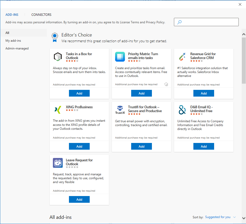Click the star rating for Tasks in a Box

[72, 61]
